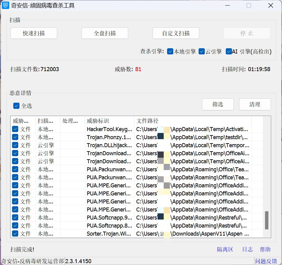Click the path ending \Temp\Tempor...
Image resolution: width=282 pixels, height=265 pixels.
[193, 145]
